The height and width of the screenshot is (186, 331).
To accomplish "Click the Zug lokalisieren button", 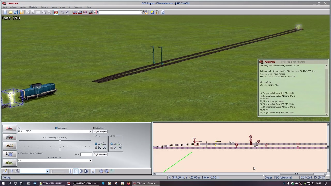I will [x=100, y=154].
